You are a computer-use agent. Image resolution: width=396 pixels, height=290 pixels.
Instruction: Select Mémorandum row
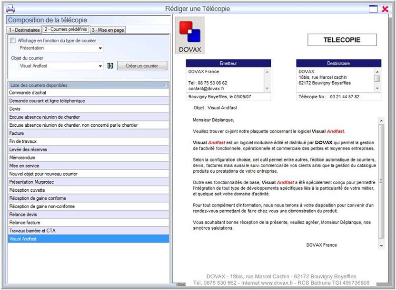[89, 158]
